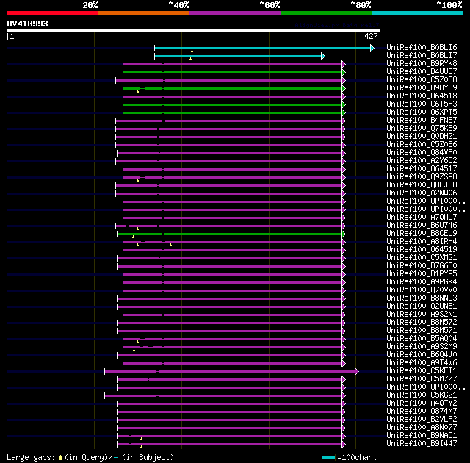Open the UniRef100_Q8LJ88 entry
This screenshot has width=470, height=463.
click(422, 184)
